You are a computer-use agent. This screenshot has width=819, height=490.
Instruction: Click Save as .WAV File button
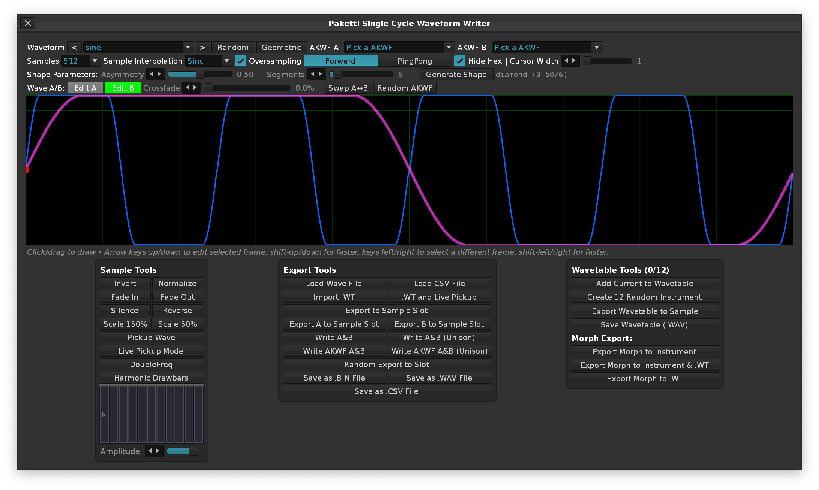coord(439,378)
